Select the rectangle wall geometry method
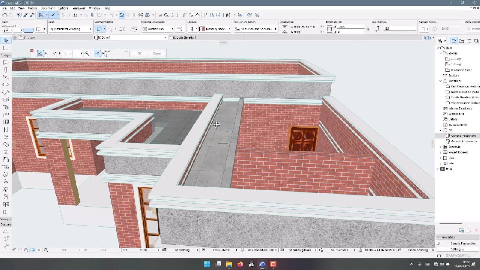The image size is (480, 270). click(122, 29)
